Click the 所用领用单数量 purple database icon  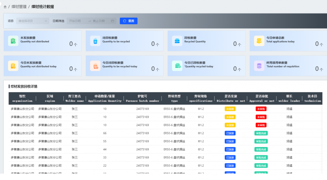(x=259, y=66)
